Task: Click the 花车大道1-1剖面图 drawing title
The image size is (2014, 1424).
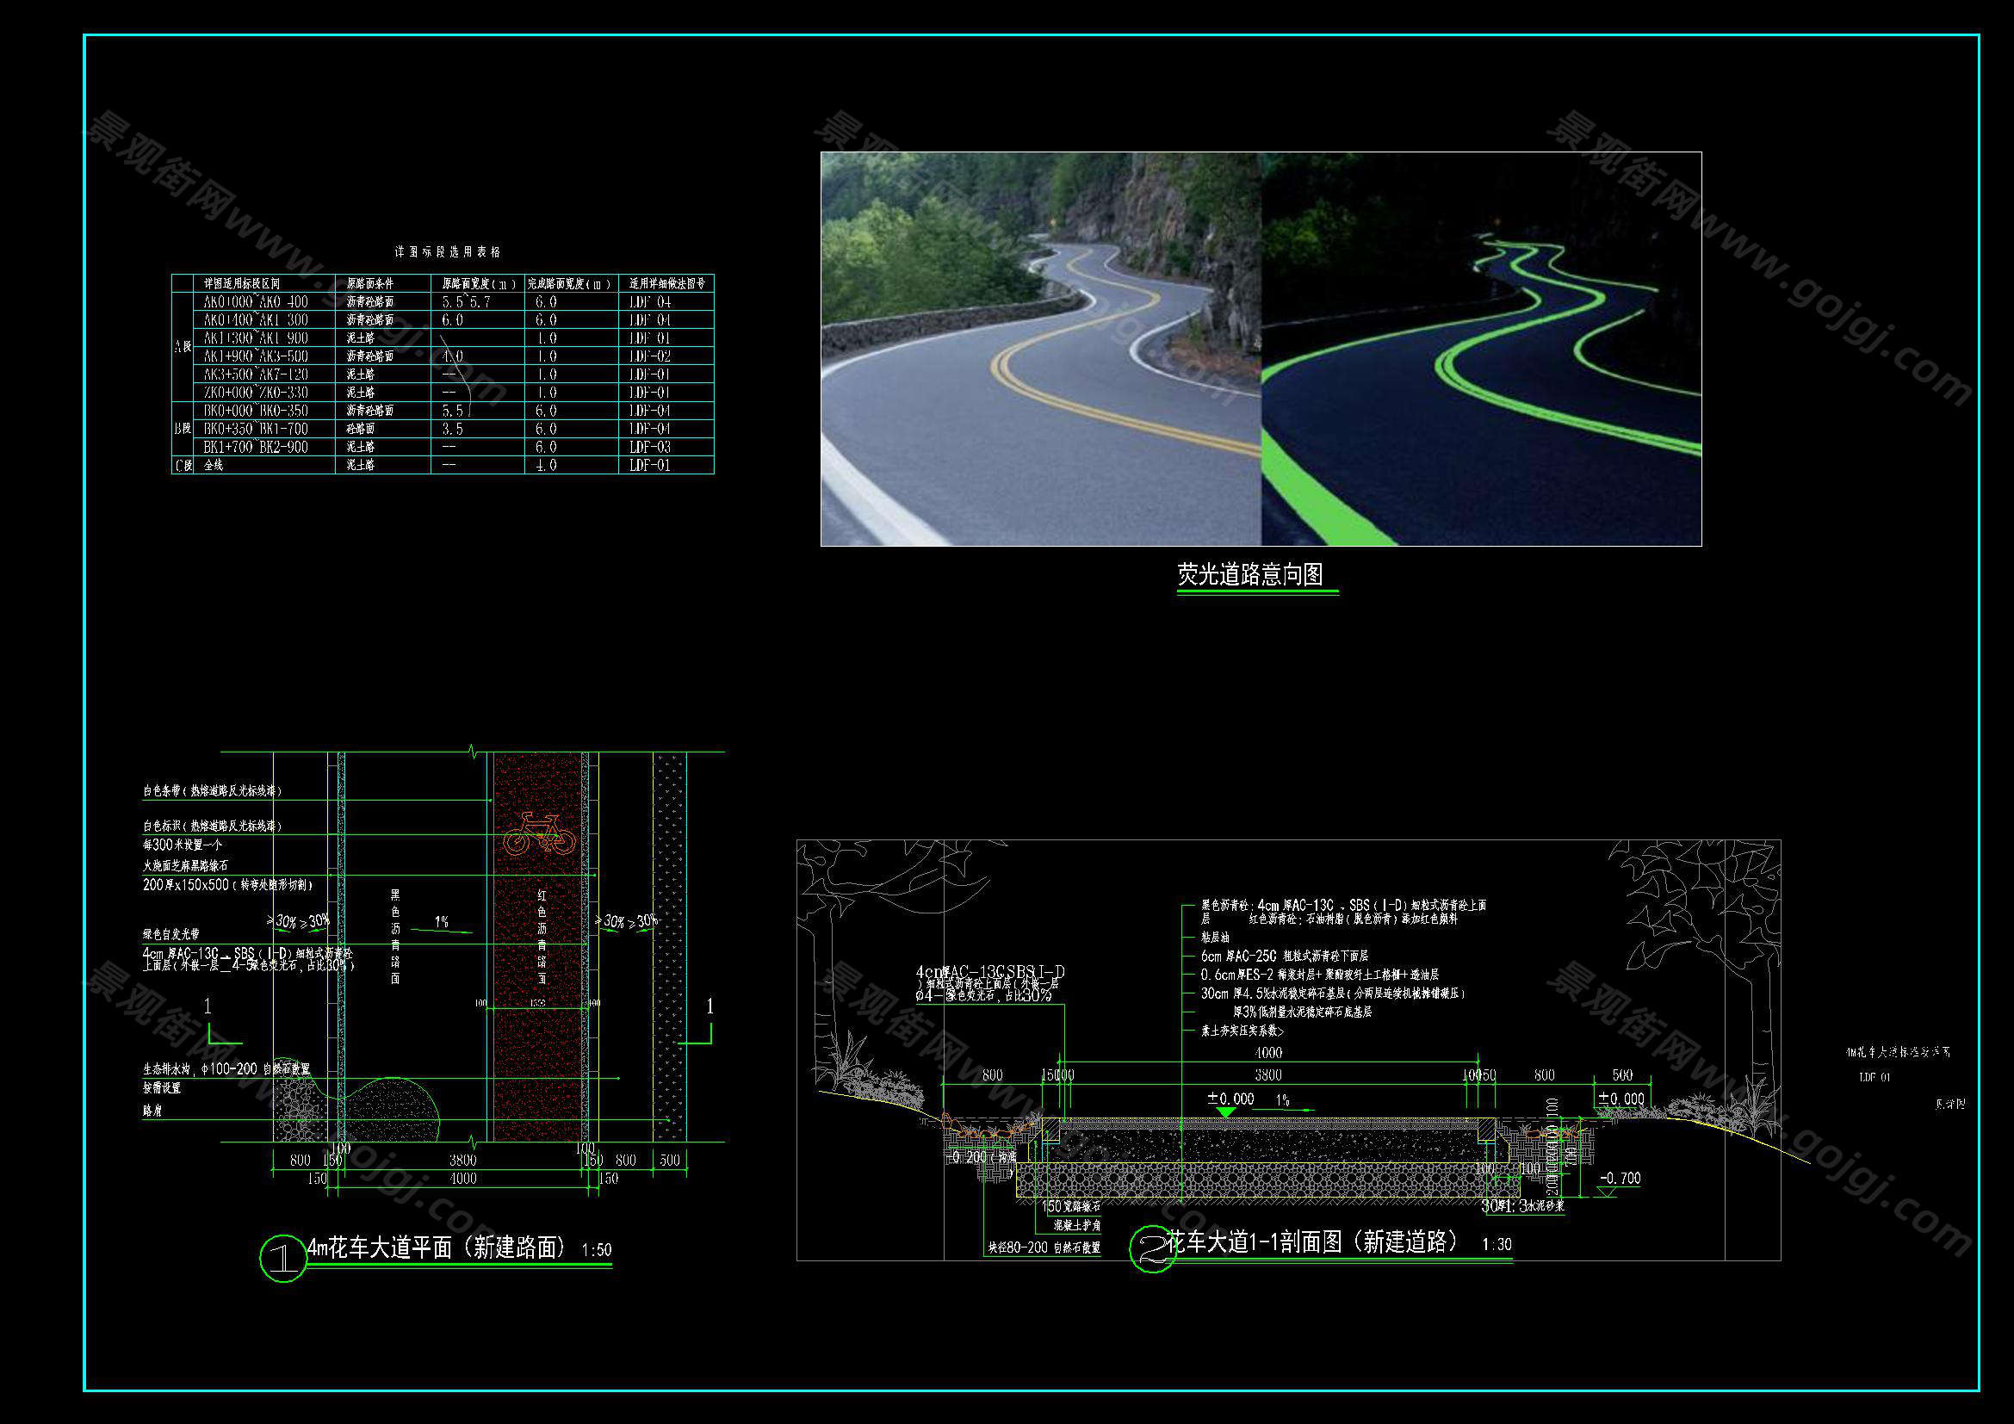Action: pos(1312,1241)
